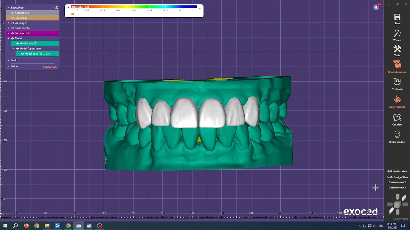
Task: Toggle visibility of 2D Images
Action: click(x=13, y=23)
